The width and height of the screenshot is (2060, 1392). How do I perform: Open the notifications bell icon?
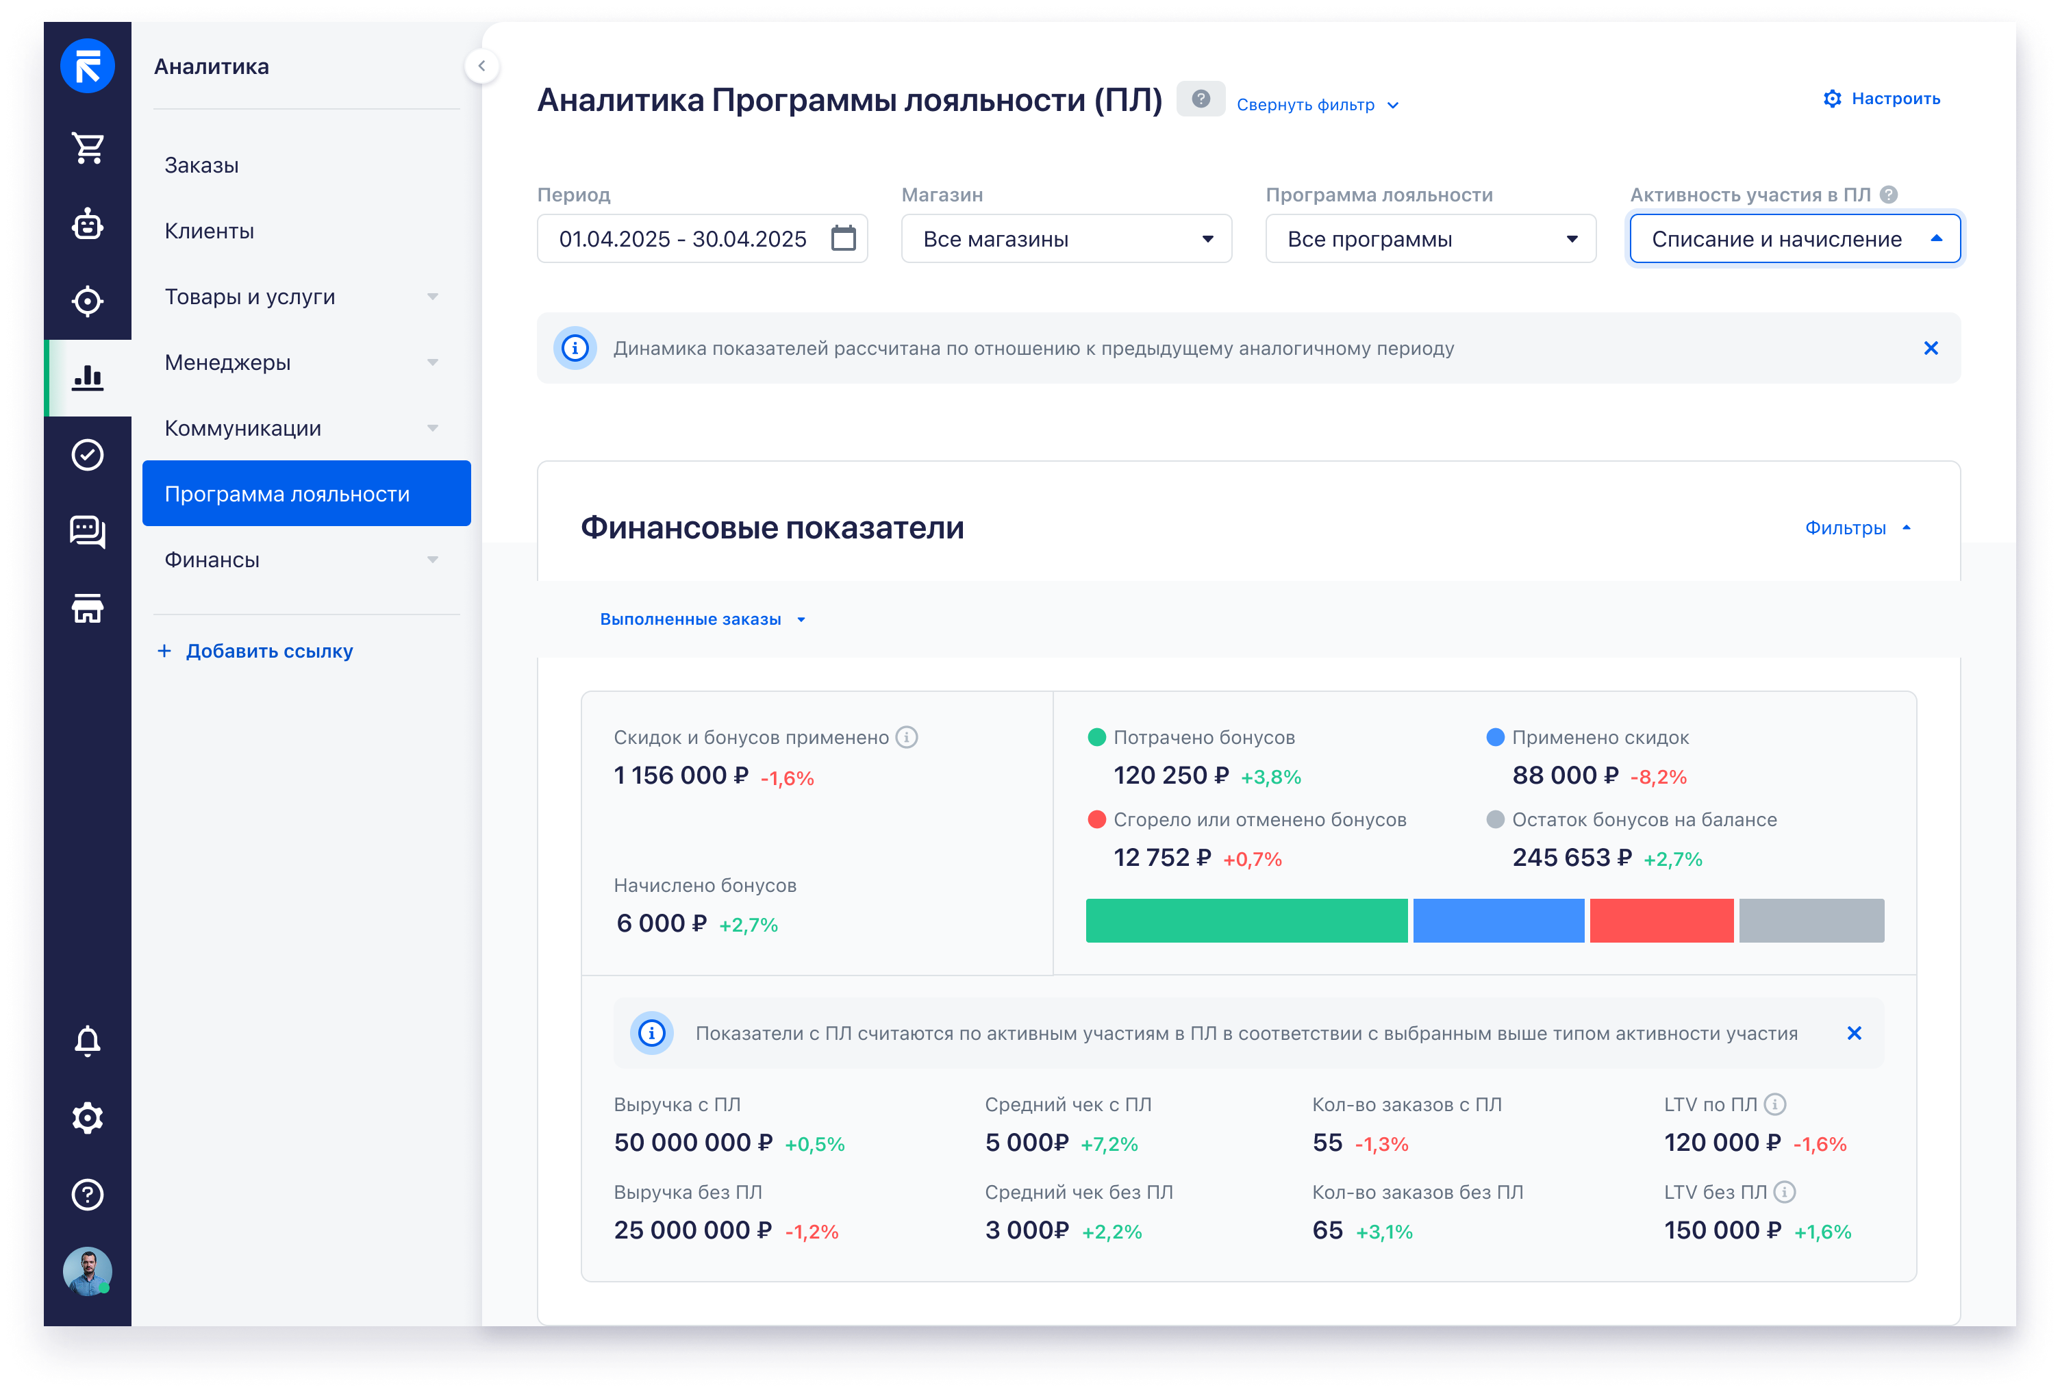pyautogui.click(x=87, y=1041)
